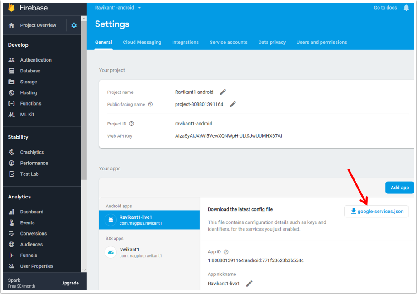417x294 pixels.
Task: Switch to the General tab
Action: (x=103, y=42)
